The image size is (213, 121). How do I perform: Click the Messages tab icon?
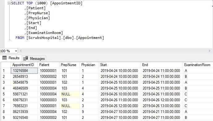pos(26,58)
